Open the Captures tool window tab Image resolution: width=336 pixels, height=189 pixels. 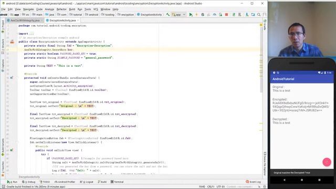pos(3,66)
